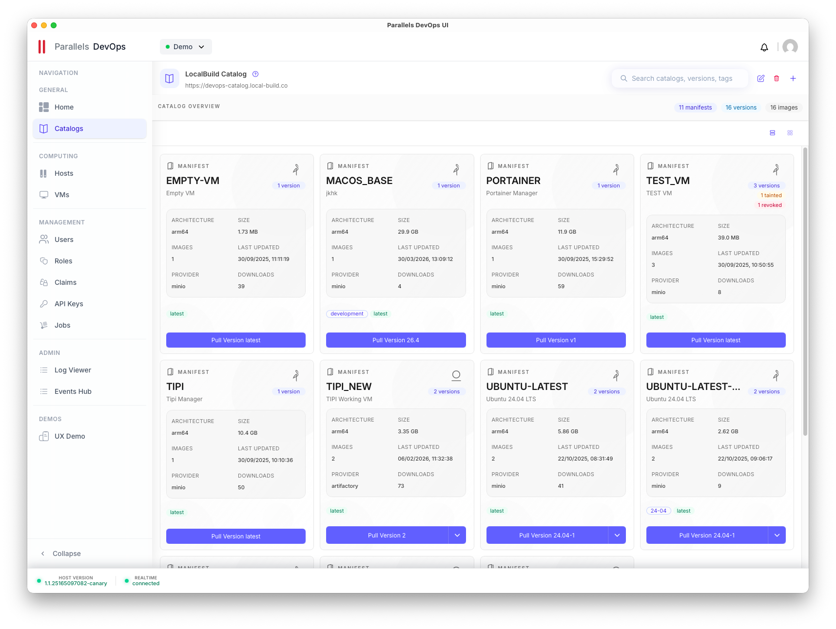Open Catalogs in sidebar

point(90,129)
